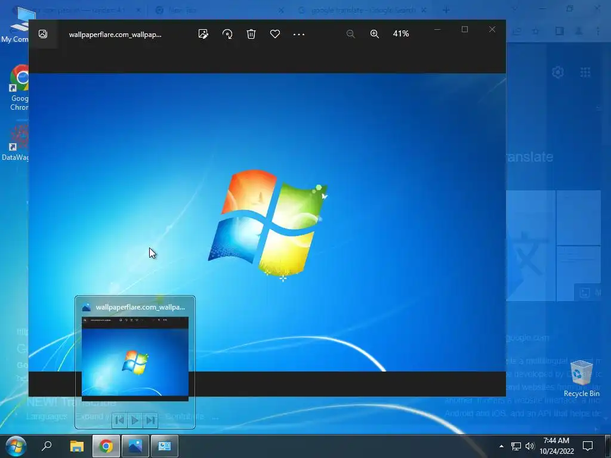Screen dimensions: 611x458
Task: Click the Photos app picture icon beside filename
Action: click(43, 34)
